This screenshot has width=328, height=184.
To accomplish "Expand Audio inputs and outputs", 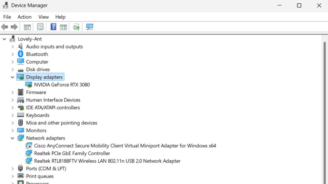I will point(12,46).
